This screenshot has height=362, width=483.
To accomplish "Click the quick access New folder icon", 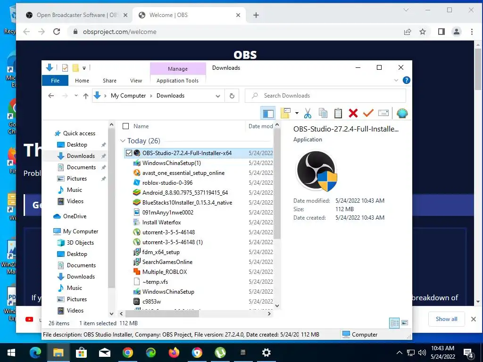I will coord(75,68).
